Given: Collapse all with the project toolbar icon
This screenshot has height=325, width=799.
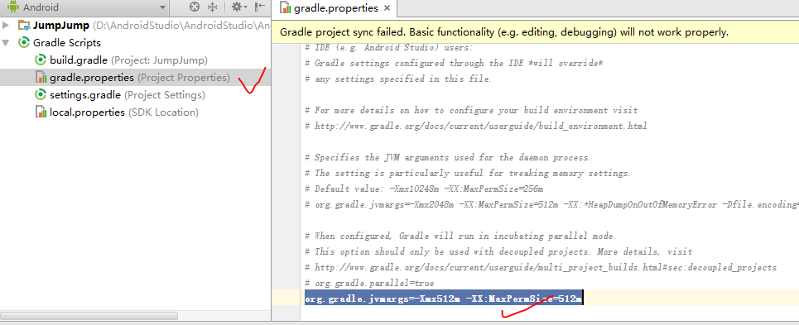Looking at the screenshot, I should point(213,7).
